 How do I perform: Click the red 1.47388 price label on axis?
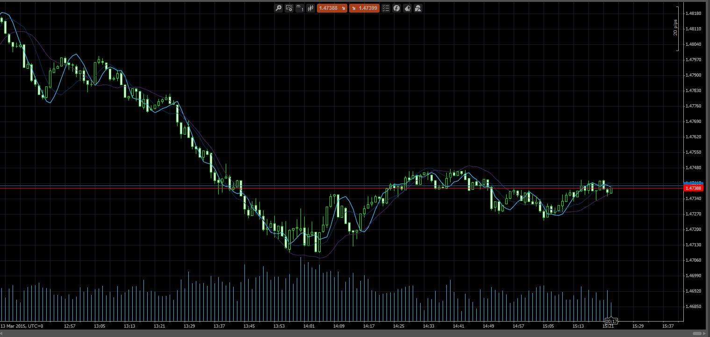click(x=693, y=188)
